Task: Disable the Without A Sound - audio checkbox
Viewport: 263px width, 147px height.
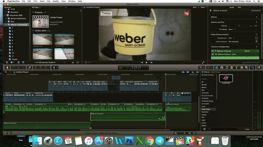Action: click(x=213, y=54)
